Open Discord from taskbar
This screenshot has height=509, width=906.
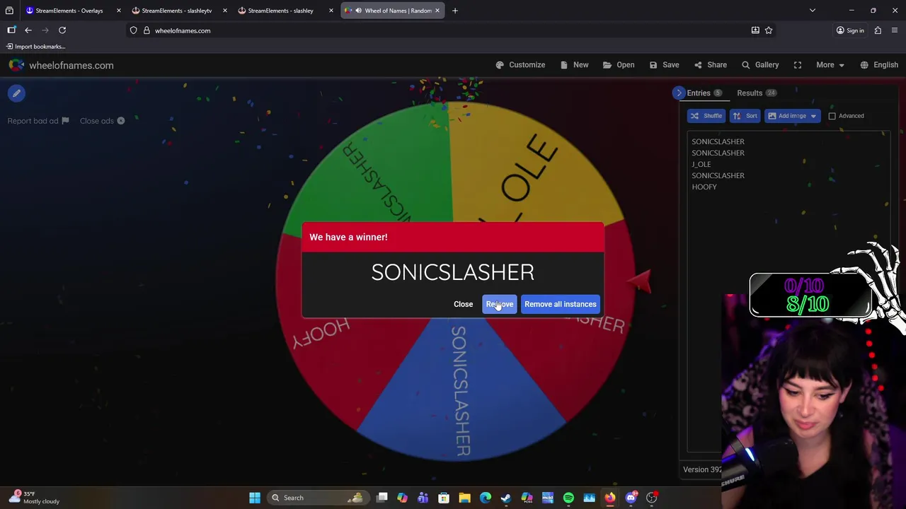point(631,498)
